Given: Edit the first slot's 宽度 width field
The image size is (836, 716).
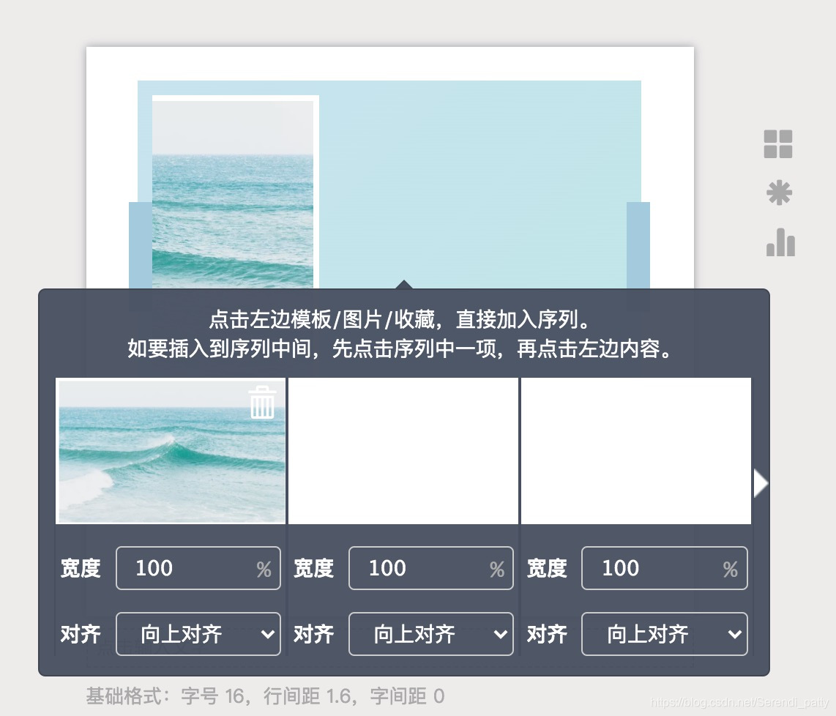Looking at the screenshot, I should (x=198, y=568).
